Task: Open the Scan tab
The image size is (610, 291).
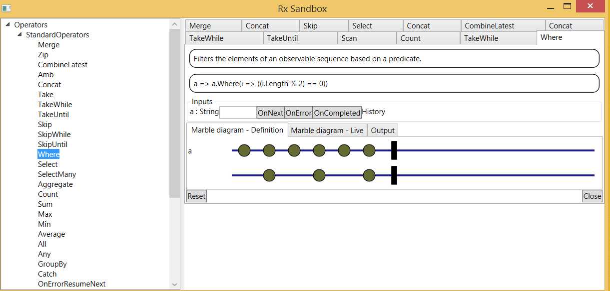Action: pyautogui.click(x=367, y=38)
